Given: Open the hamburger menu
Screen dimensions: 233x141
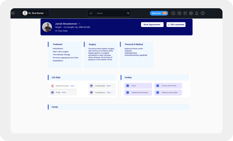Looking at the screenshot, I should (x=13, y=13).
